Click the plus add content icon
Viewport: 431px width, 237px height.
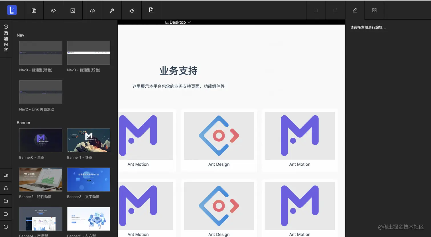pyautogui.click(x=6, y=27)
